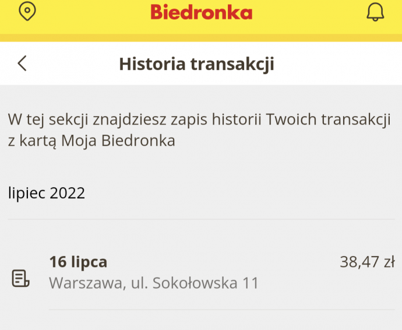Click the 'zł' currency symbol of the amount
The width and height of the screenshot is (402, 330).
pyautogui.click(x=389, y=262)
